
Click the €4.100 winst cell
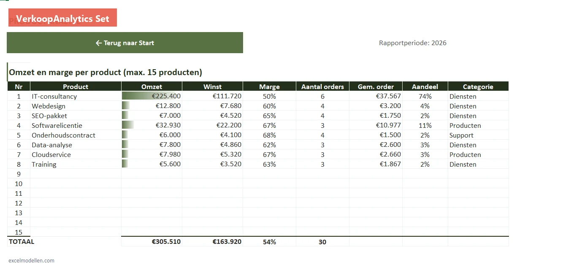(212, 135)
